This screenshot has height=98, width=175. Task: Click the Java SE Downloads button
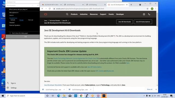click(125, 22)
